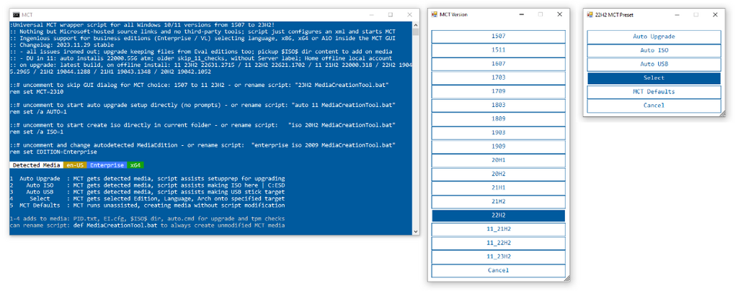Select the 1909 version button
738x291 pixels.
[x=499, y=147]
